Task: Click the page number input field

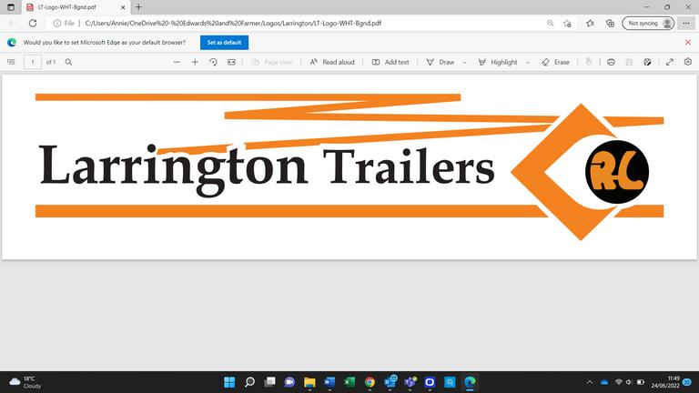Action: (x=33, y=62)
